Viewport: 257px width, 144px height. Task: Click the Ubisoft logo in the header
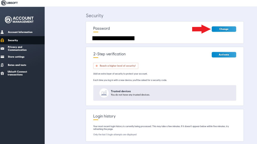pos(10,3)
